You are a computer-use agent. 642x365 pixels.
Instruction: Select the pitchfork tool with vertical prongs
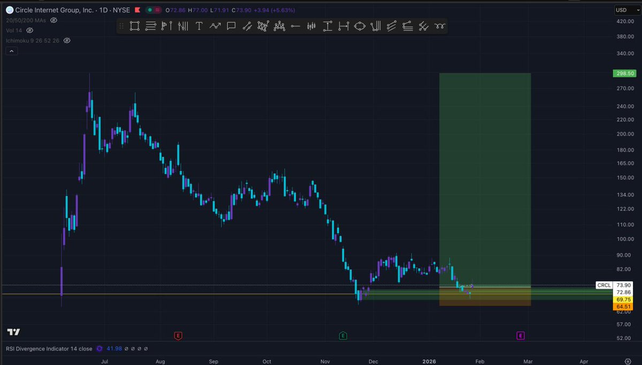(x=376, y=26)
